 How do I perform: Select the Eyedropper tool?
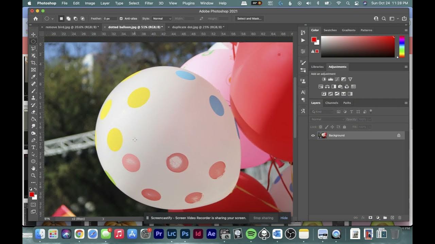coord(33,77)
